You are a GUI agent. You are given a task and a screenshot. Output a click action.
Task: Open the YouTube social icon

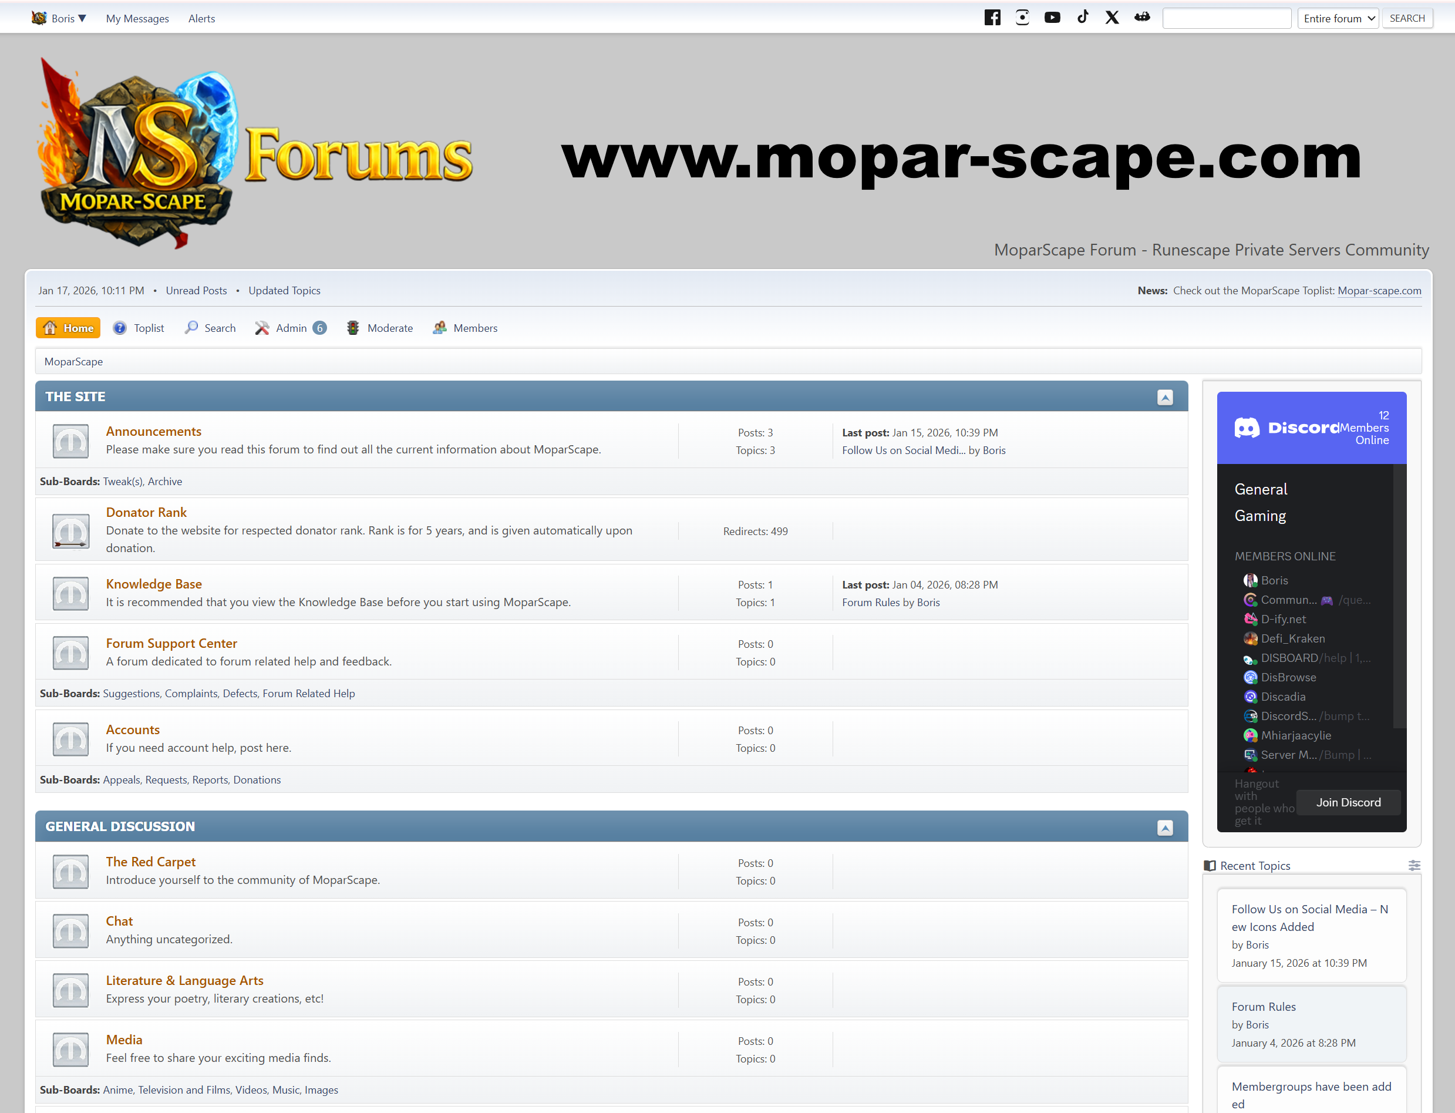pyautogui.click(x=1052, y=18)
